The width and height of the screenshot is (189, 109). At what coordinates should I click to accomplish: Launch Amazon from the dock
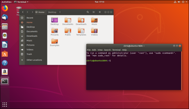pyautogui.click(x=5, y=72)
